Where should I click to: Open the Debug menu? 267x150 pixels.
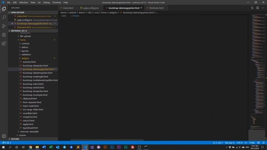(46, 2)
